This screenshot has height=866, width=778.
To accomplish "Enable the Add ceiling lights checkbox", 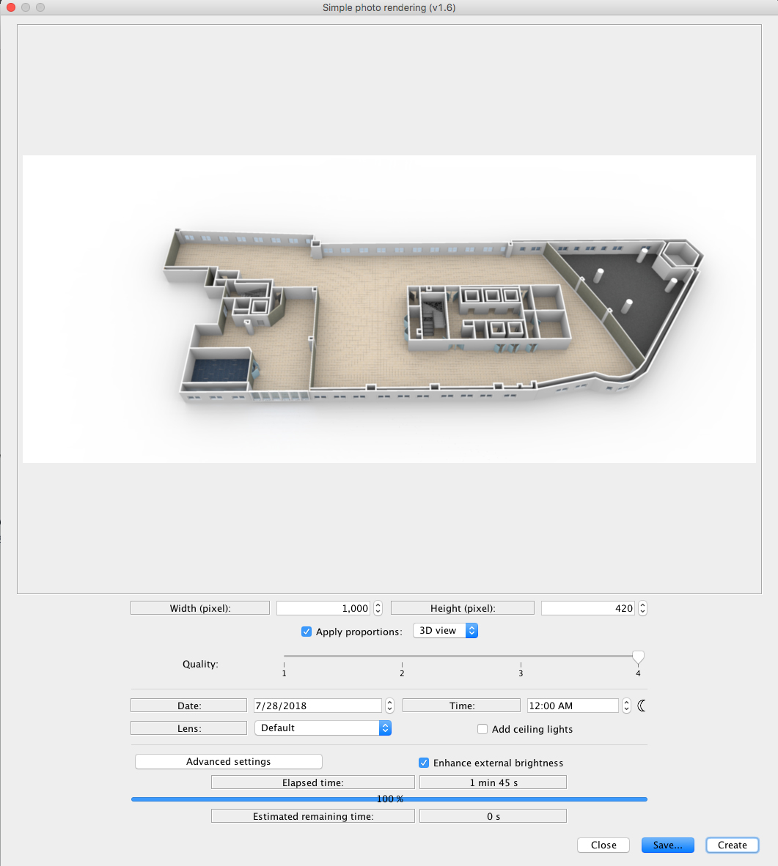I will click(x=482, y=729).
